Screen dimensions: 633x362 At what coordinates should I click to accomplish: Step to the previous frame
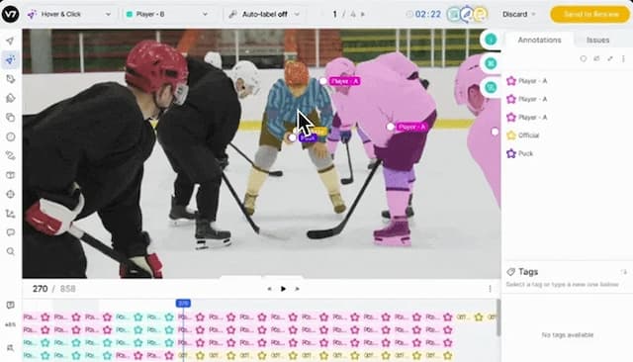click(270, 289)
